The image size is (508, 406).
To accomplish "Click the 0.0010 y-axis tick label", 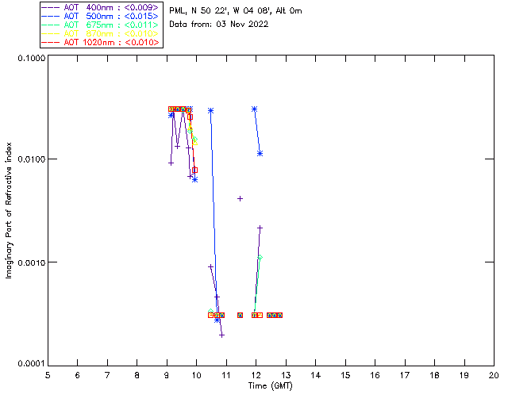I will [32, 262].
